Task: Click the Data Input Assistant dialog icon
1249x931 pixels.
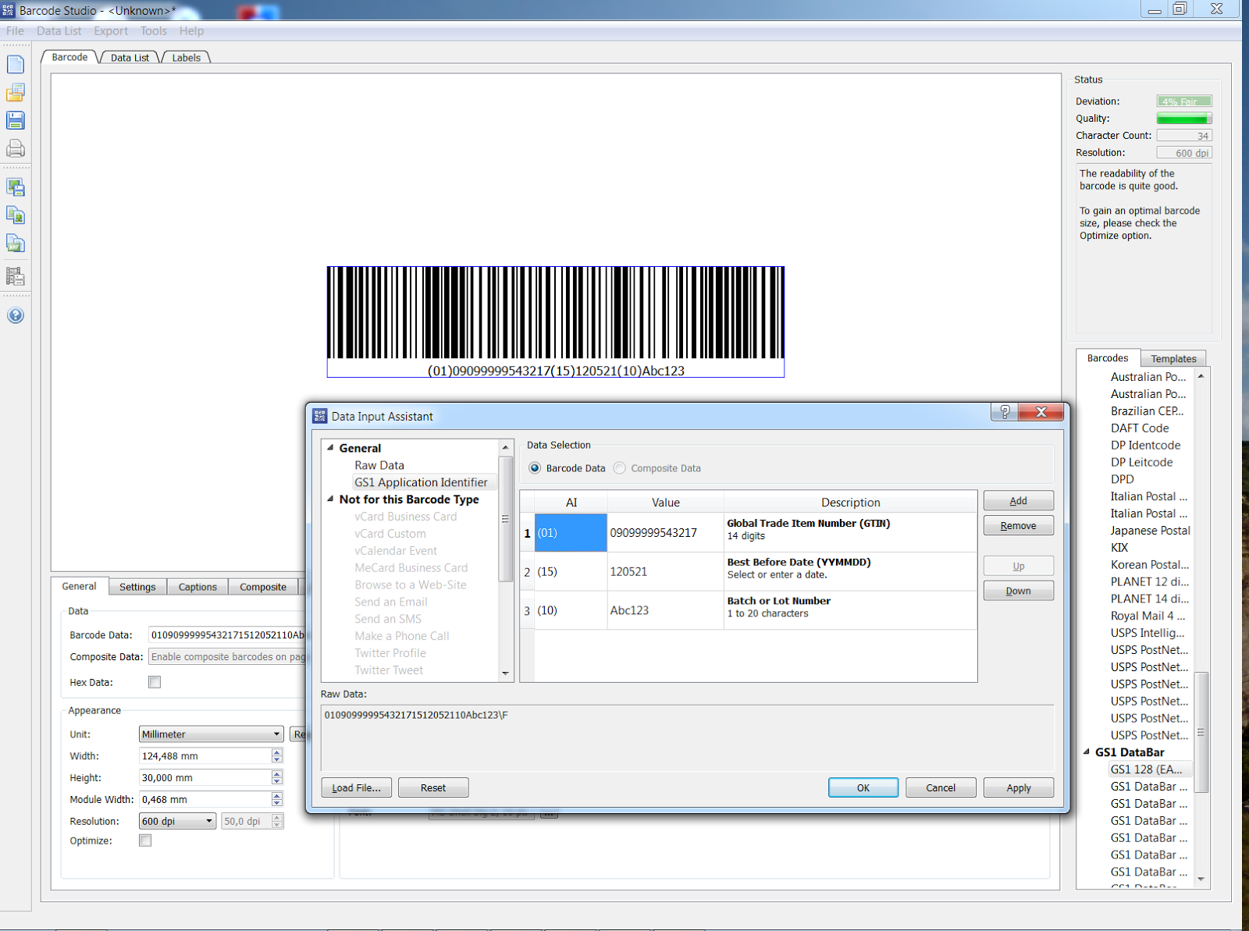Action: 319,416
